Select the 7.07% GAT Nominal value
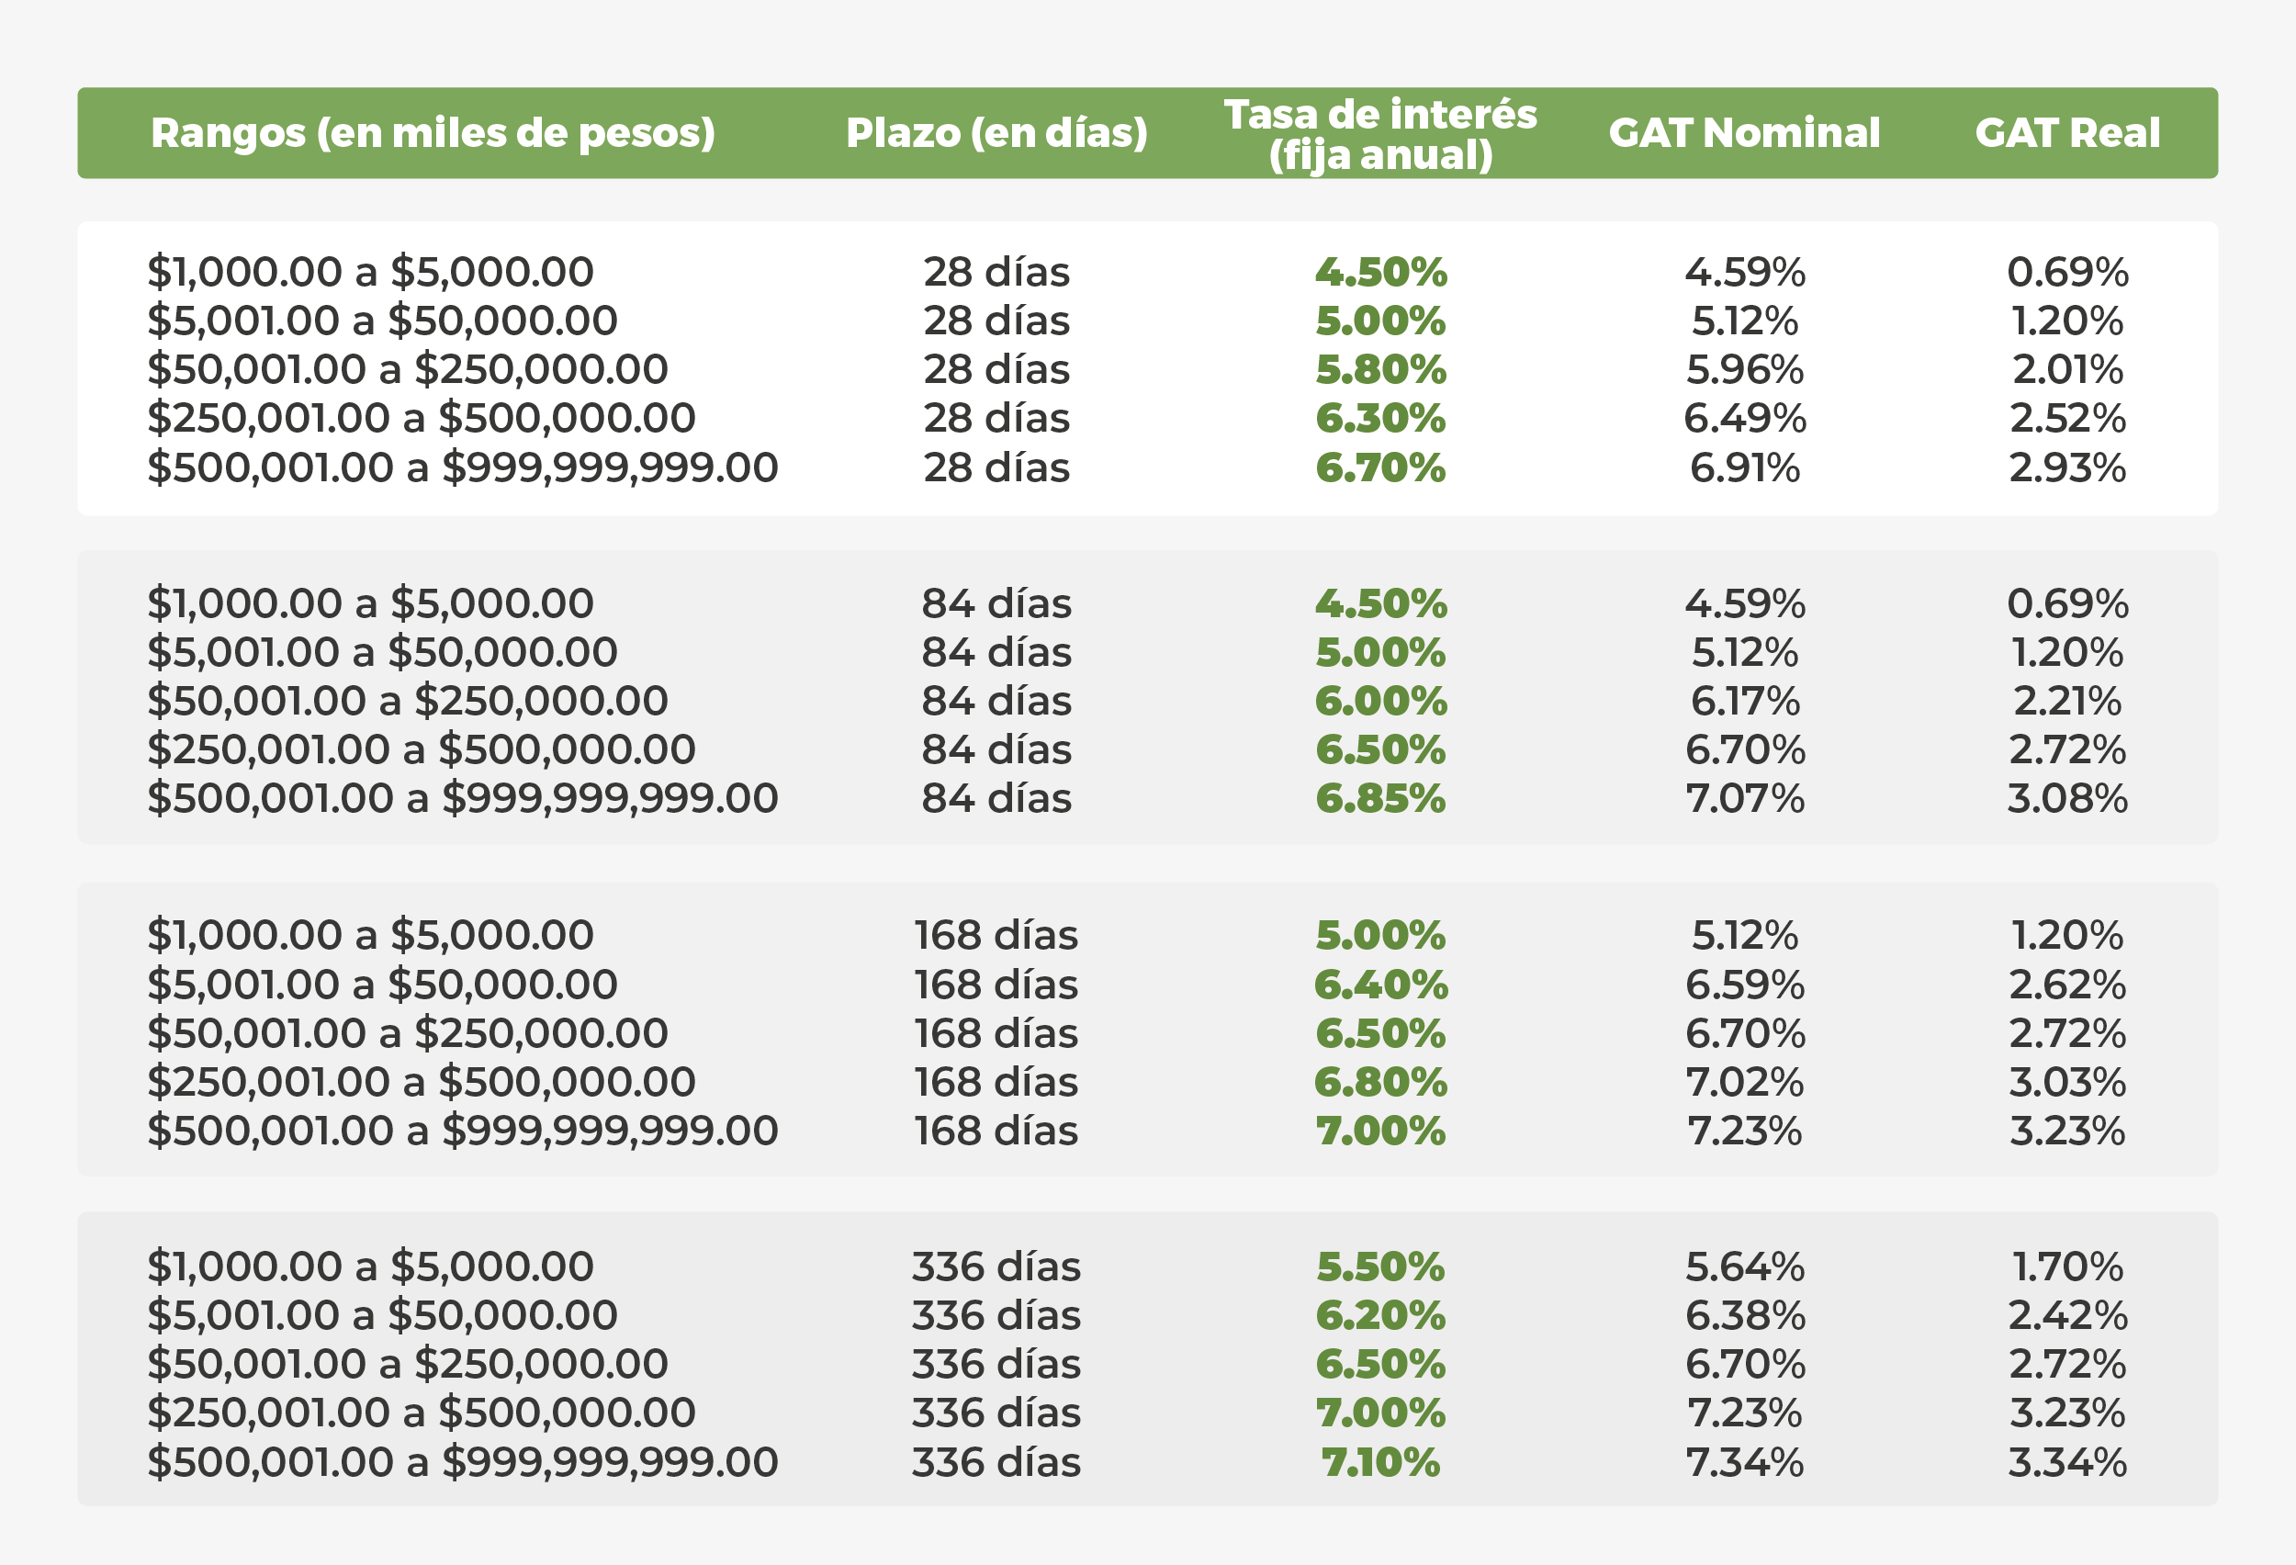The height and width of the screenshot is (1565, 2296). click(1745, 798)
